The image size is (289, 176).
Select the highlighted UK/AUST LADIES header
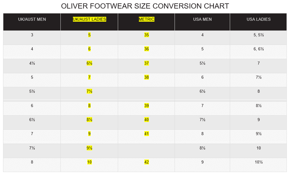(x=89, y=19)
